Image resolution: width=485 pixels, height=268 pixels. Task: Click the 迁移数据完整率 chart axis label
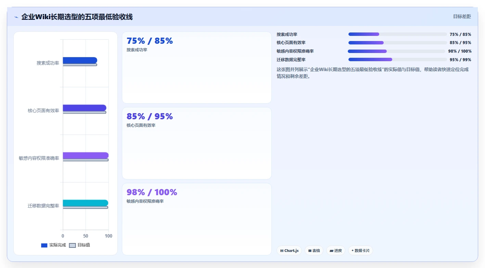coord(43,206)
